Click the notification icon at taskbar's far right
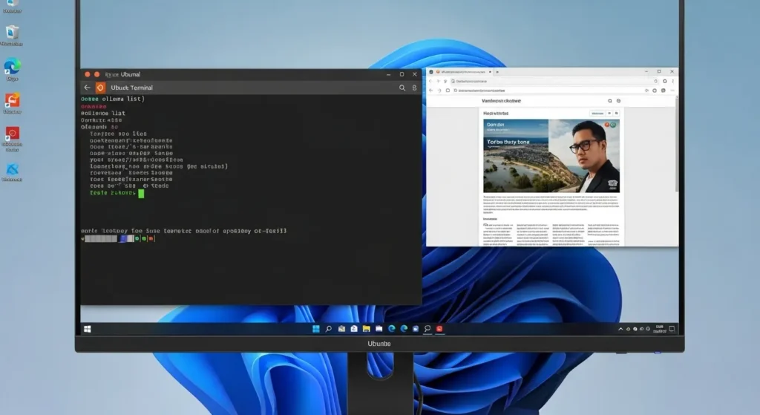Screen dimensions: 760x415 (x=672, y=329)
